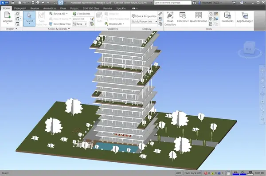Click the ViewCube navigation cube
266x176 pixels.
[x=249, y=48]
